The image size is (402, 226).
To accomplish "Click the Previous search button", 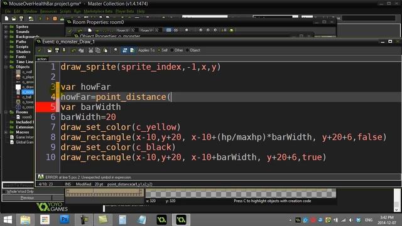I will [x=27, y=198].
